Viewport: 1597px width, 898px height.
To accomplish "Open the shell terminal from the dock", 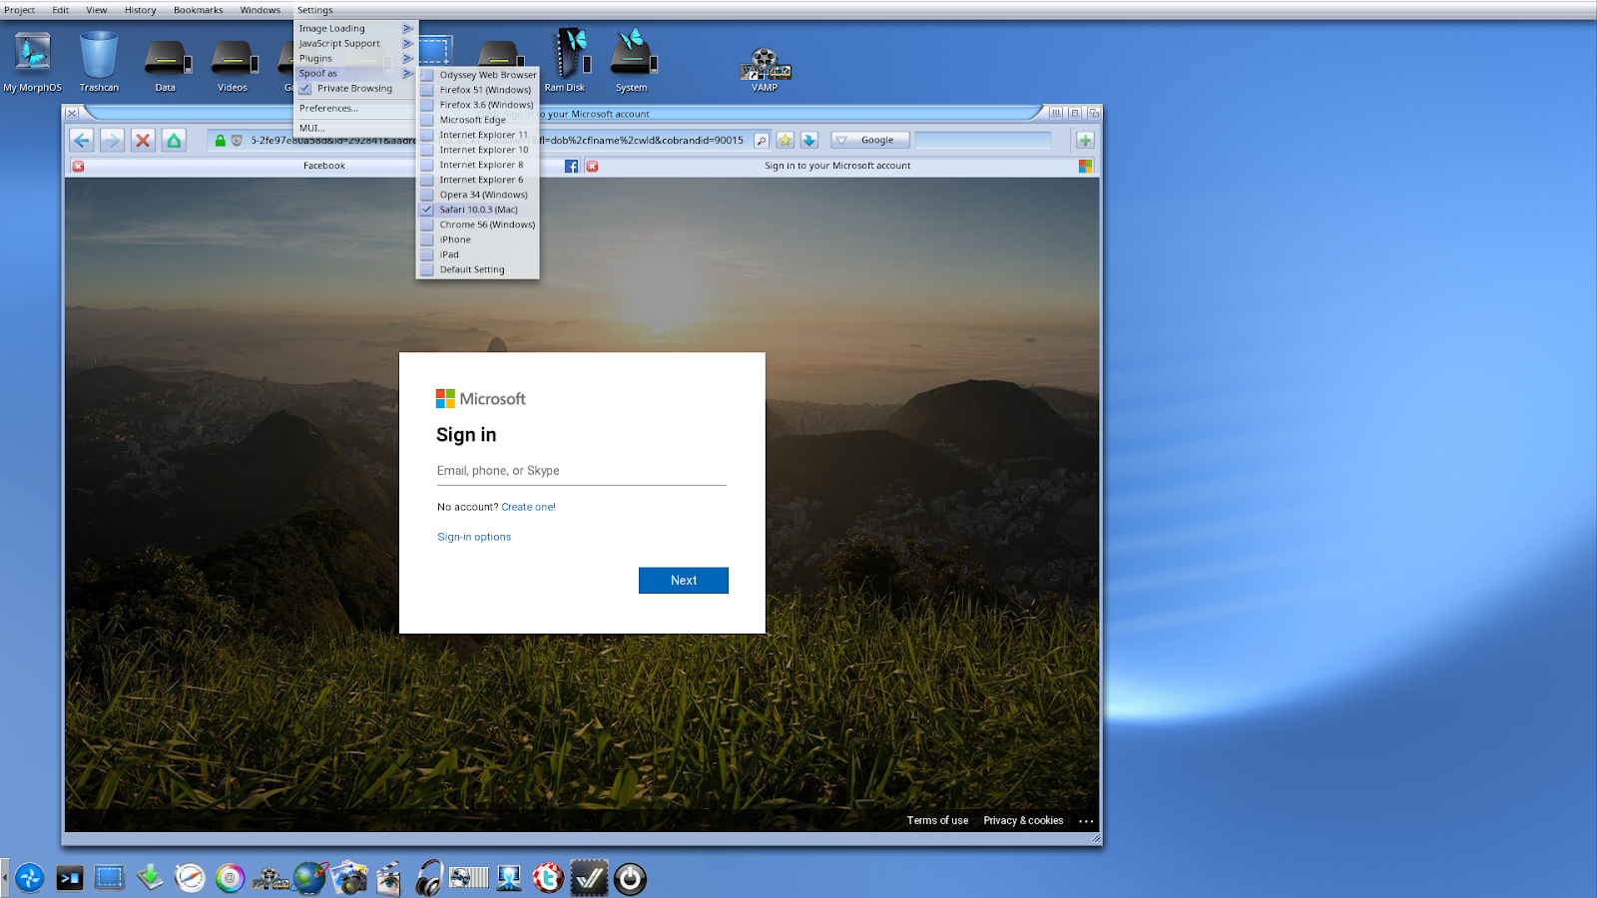I will 70,878.
